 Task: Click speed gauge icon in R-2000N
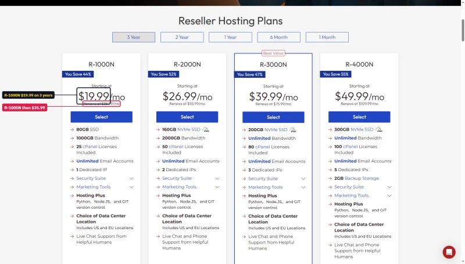point(206,129)
